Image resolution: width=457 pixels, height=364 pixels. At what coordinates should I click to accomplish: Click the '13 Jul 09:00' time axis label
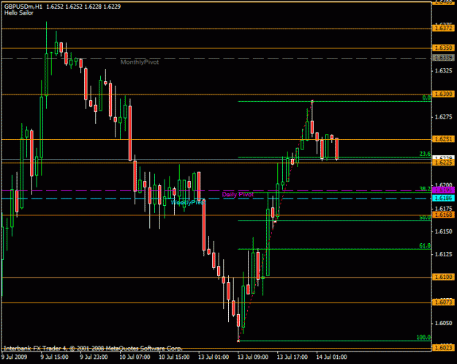tap(253, 357)
